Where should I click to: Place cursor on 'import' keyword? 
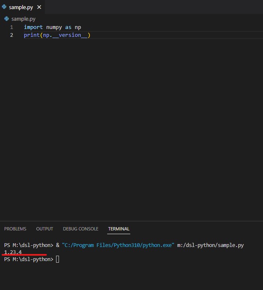[x=33, y=27]
